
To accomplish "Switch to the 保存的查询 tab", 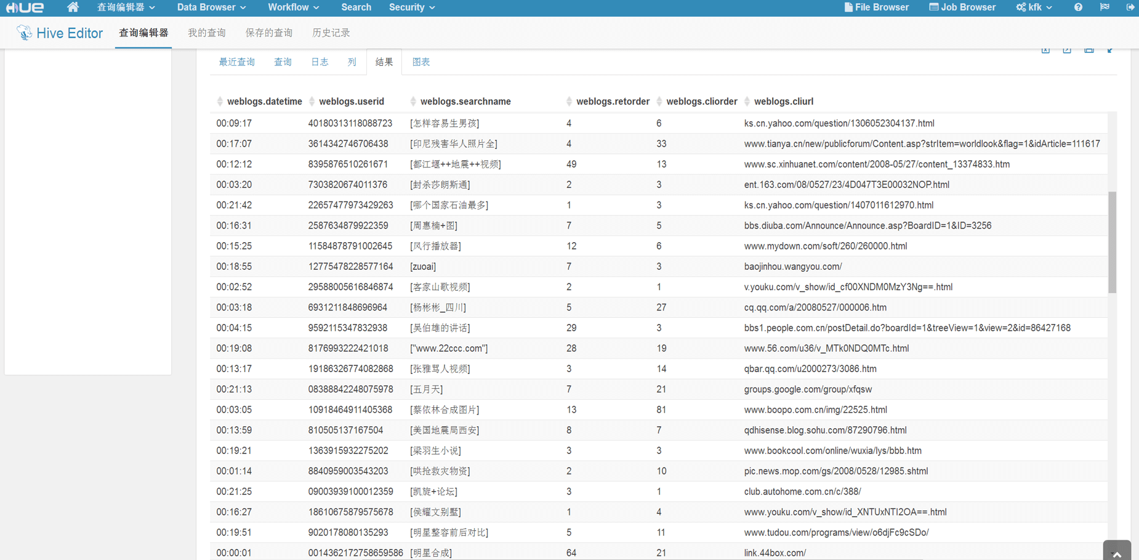I will (269, 33).
